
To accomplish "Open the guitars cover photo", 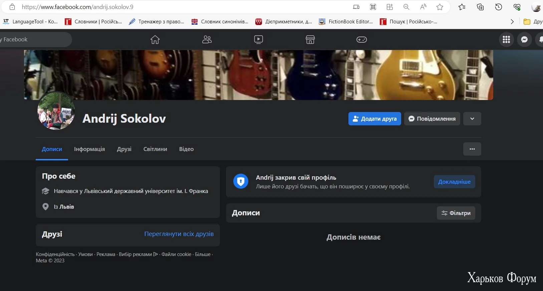I will pyautogui.click(x=258, y=75).
